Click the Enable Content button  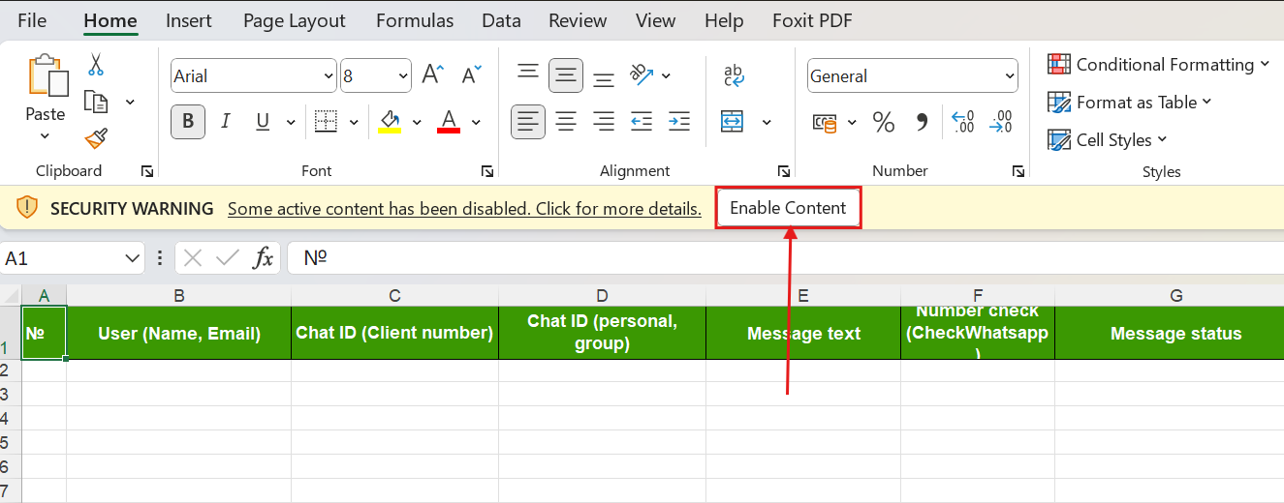coord(788,208)
